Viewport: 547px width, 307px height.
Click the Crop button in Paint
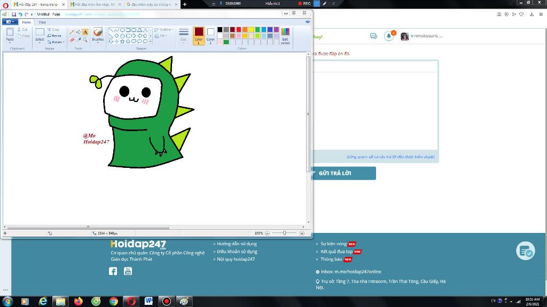(x=53, y=30)
